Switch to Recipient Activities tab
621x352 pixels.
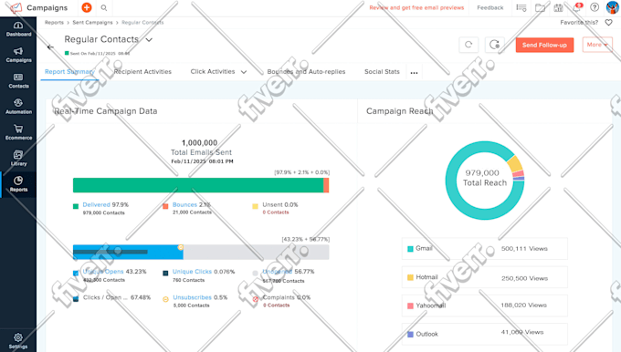(142, 72)
